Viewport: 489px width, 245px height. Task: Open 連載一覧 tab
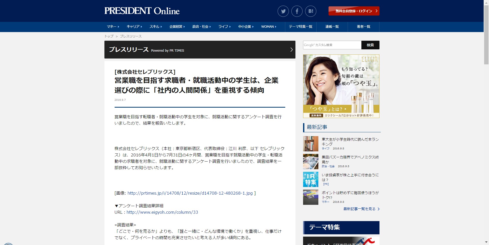(x=332, y=27)
